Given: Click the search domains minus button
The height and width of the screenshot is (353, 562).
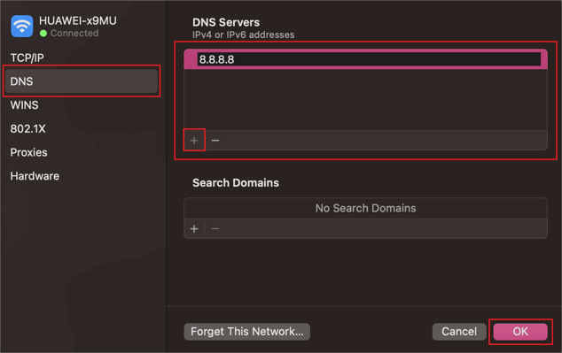Looking at the screenshot, I should pos(215,229).
